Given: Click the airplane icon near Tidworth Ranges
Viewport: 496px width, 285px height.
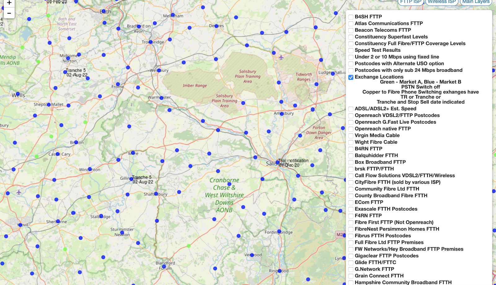Looking at the screenshot, I should pyautogui.click(x=281, y=57).
